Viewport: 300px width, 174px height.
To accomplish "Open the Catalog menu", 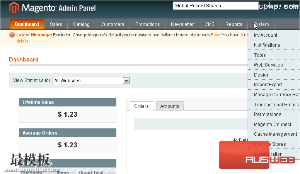I will (81, 24).
